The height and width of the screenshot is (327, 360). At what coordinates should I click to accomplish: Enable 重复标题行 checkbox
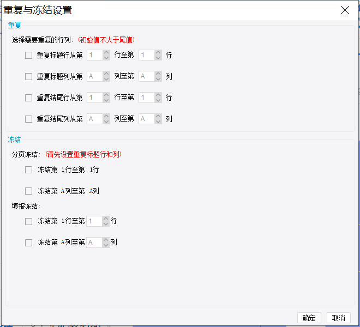pyautogui.click(x=28, y=55)
